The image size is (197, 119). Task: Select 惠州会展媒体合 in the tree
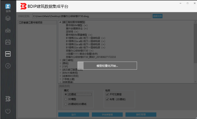(x=77, y=29)
